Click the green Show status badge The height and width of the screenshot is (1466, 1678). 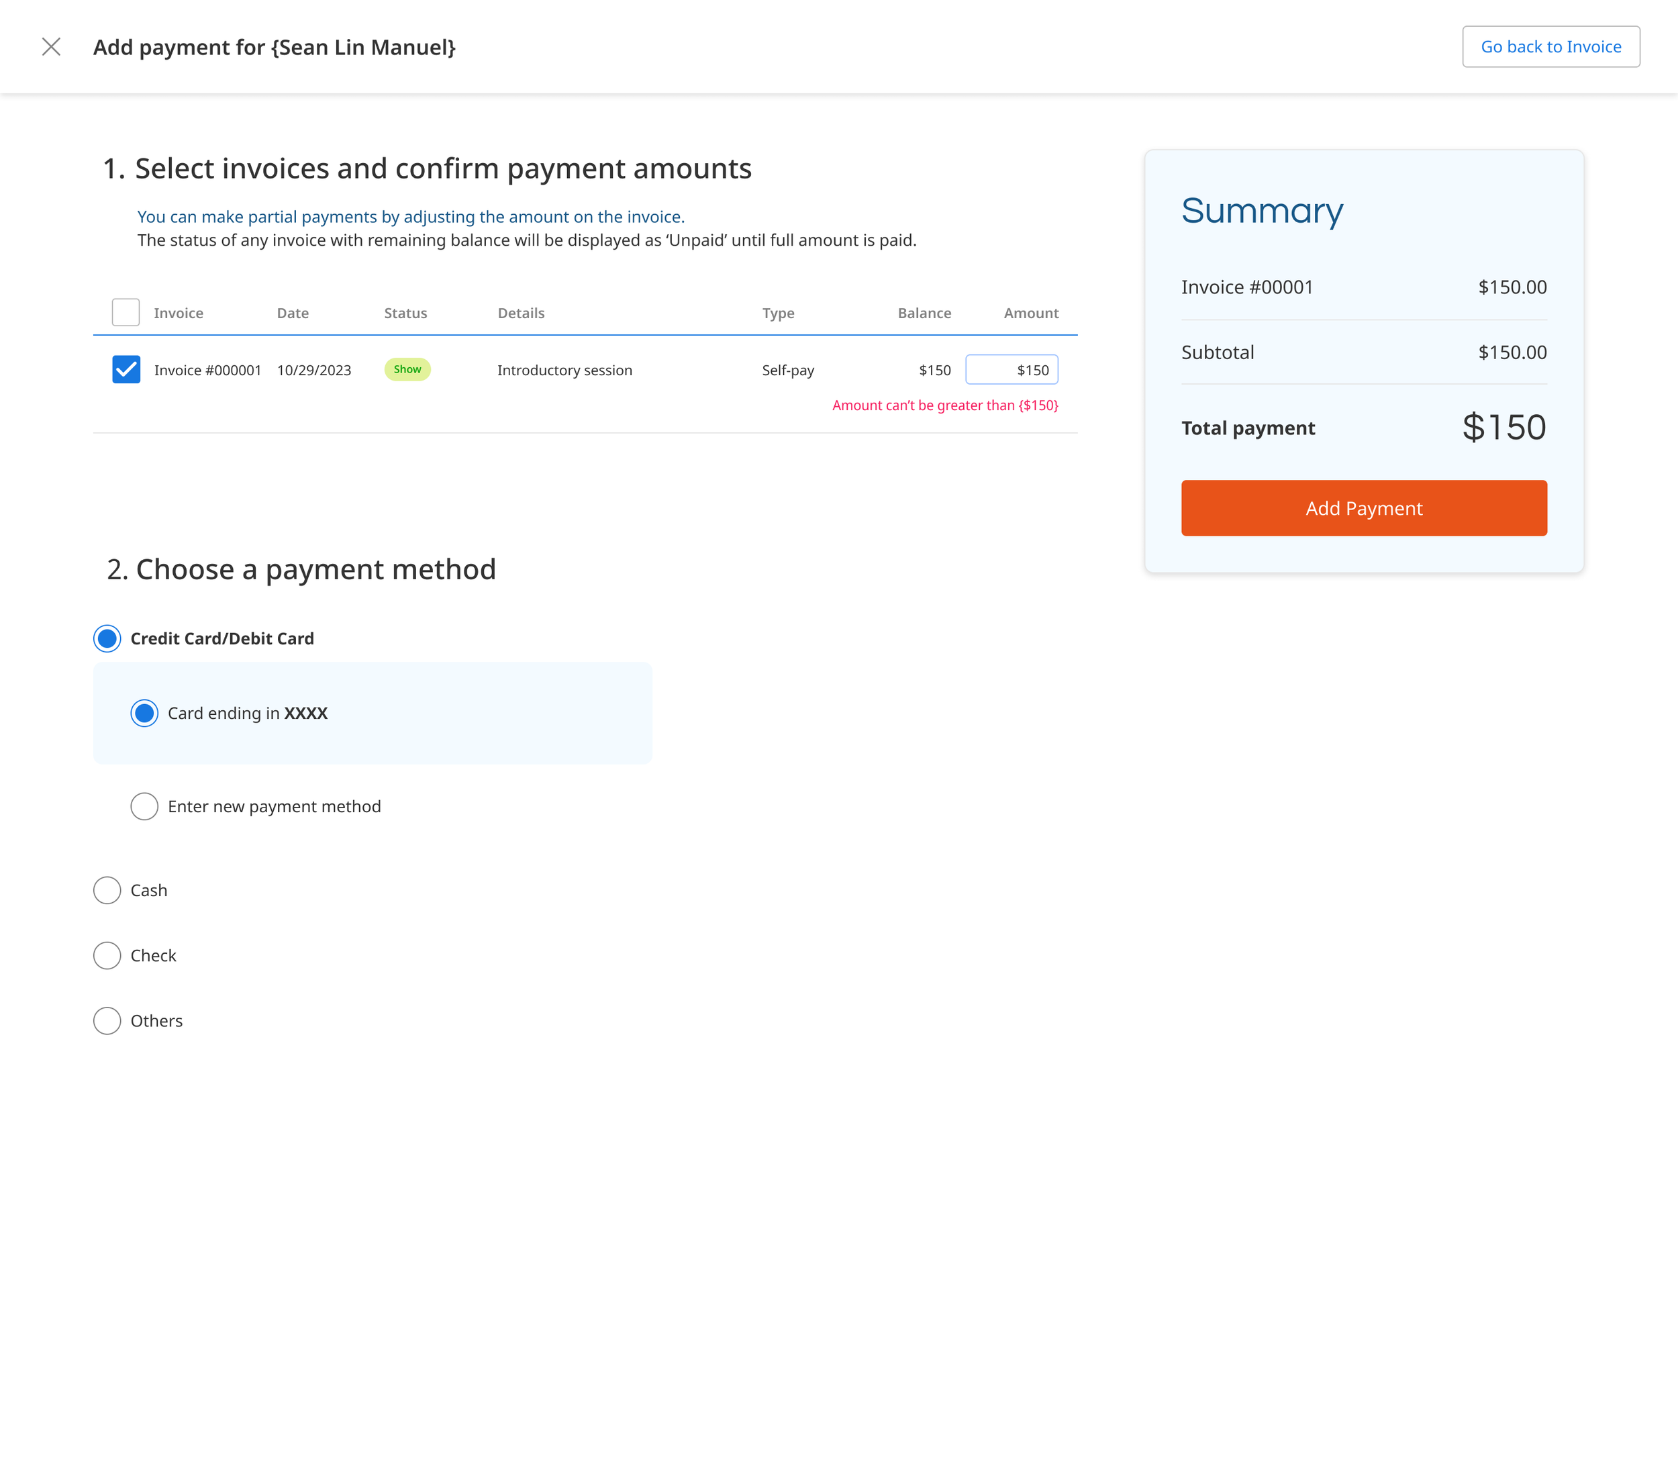(407, 369)
